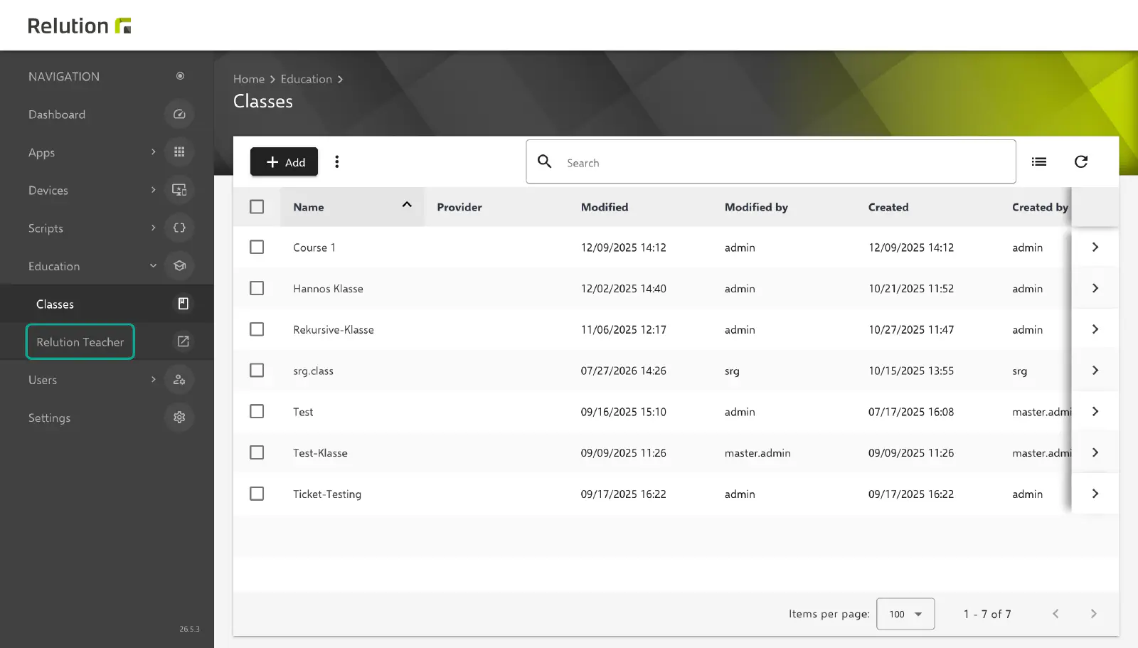
Task: Go to Home breadcrumb link
Action: pos(249,79)
